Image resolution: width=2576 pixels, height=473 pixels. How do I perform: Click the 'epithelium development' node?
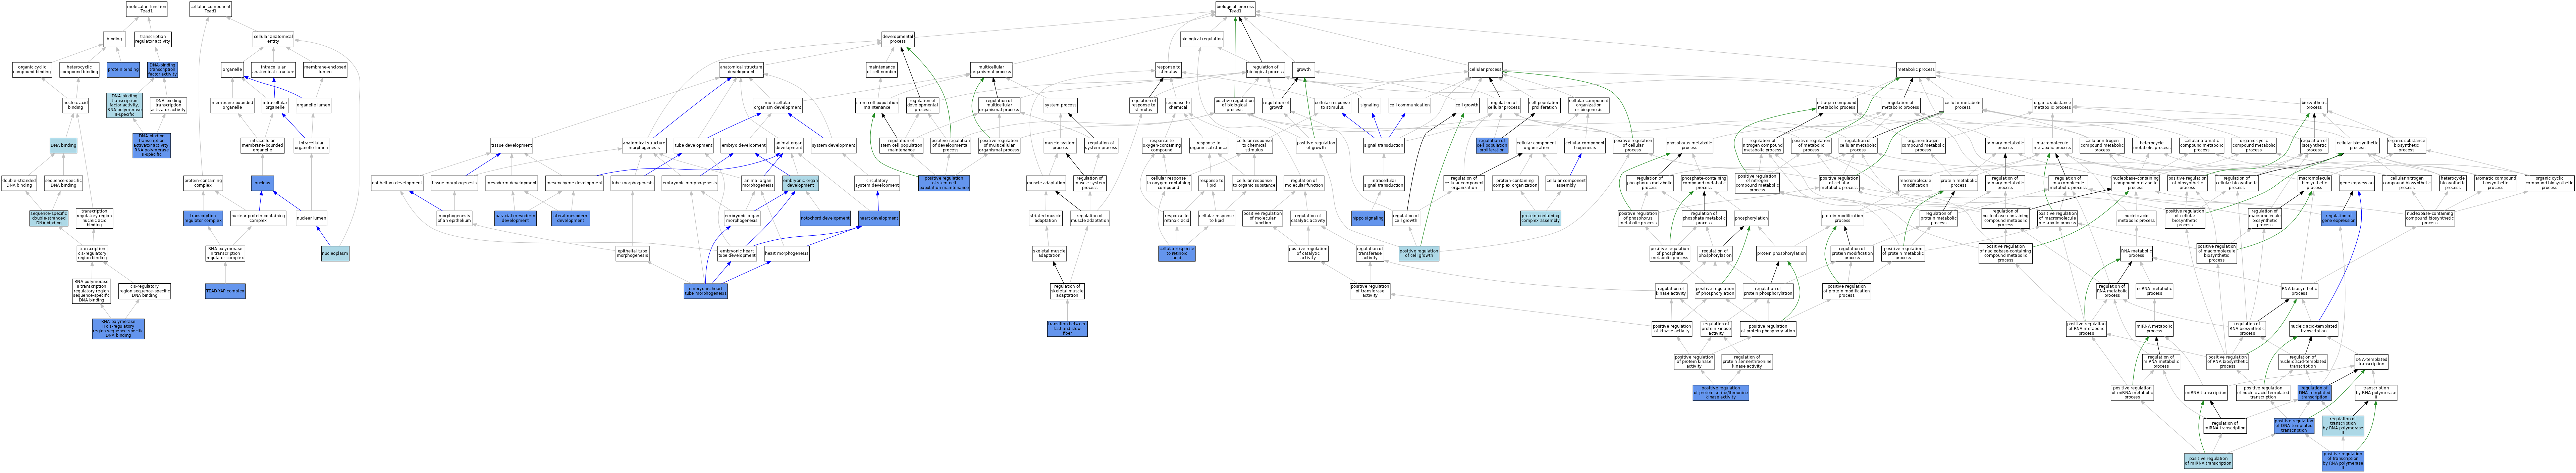click(x=397, y=183)
